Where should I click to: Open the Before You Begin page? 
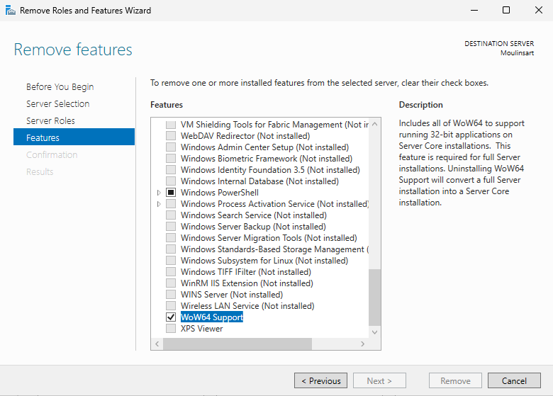tap(60, 86)
